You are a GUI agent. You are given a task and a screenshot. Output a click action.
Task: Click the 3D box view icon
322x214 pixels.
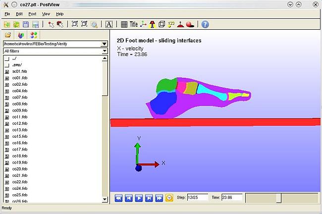pos(161,24)
